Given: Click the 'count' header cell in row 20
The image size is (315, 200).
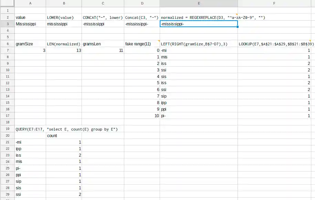Looking at the screenshot, I should (x=64, y=136).
